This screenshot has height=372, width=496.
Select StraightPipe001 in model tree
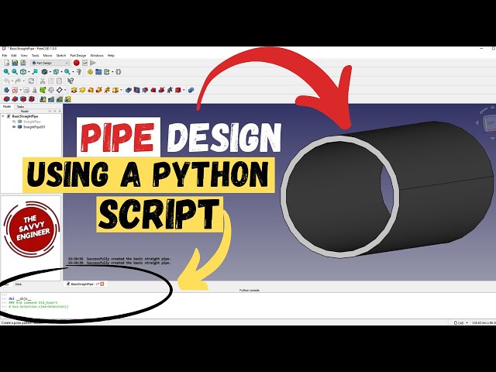[x=33, y=126]
